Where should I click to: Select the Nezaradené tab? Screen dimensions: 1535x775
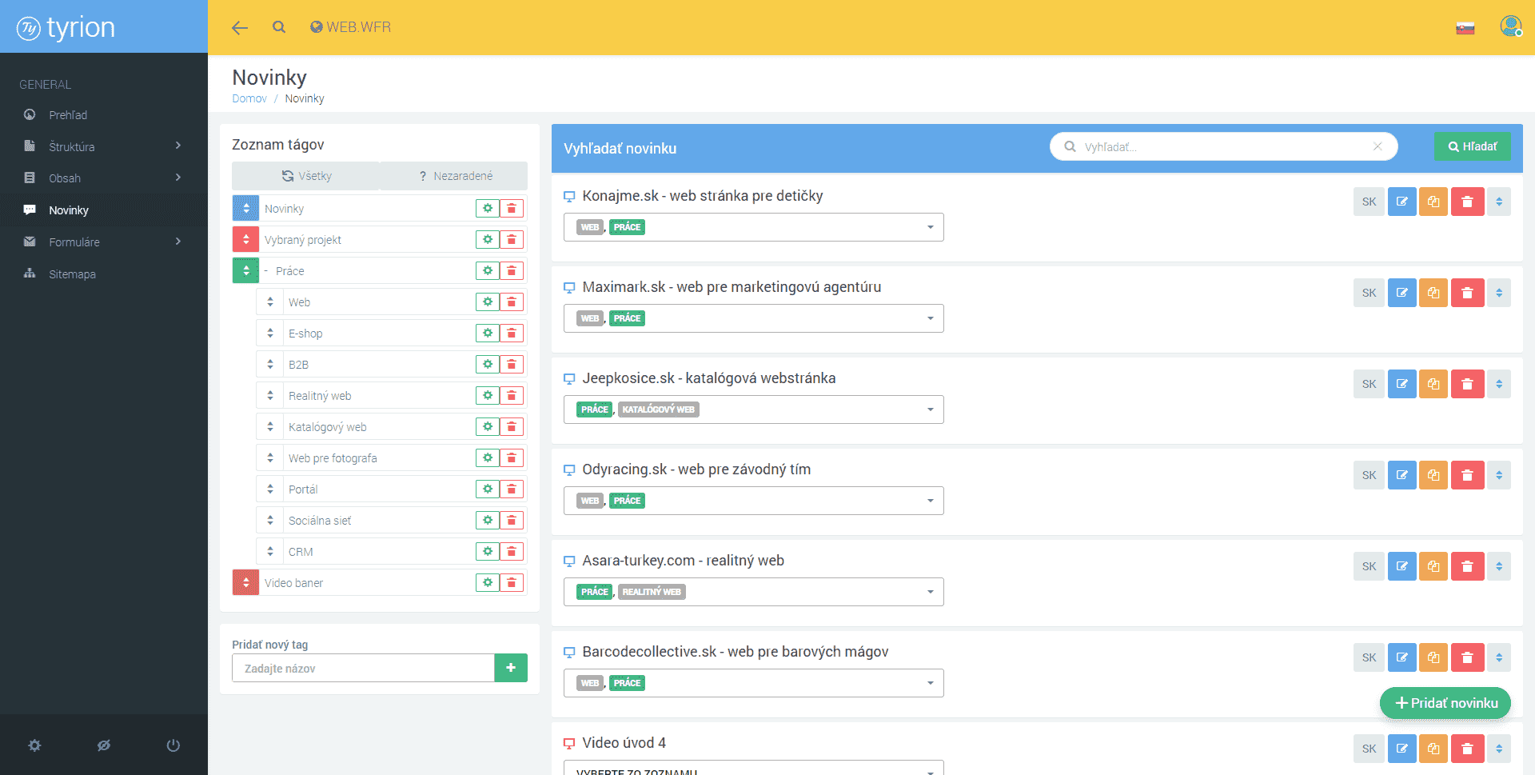(x=454, y=176)
